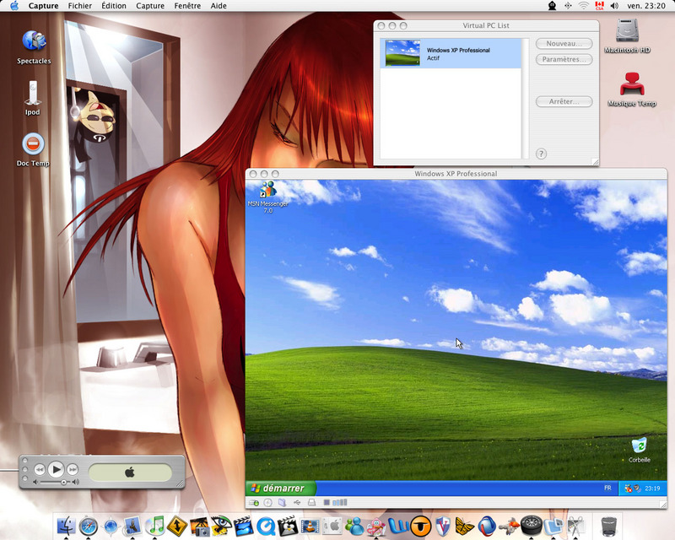
Task: Select Windows XP Professional in Virtual PC List
Action: [451, 53]
